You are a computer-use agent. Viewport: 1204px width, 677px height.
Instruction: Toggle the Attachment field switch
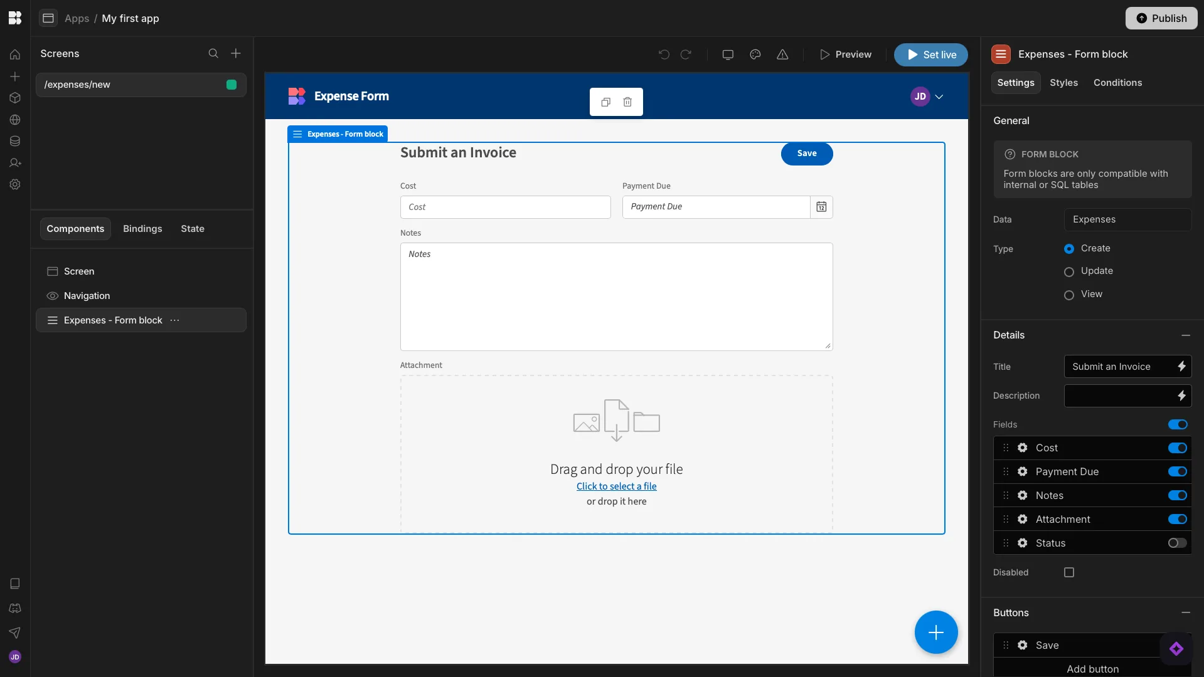[x=1178, y=519]
